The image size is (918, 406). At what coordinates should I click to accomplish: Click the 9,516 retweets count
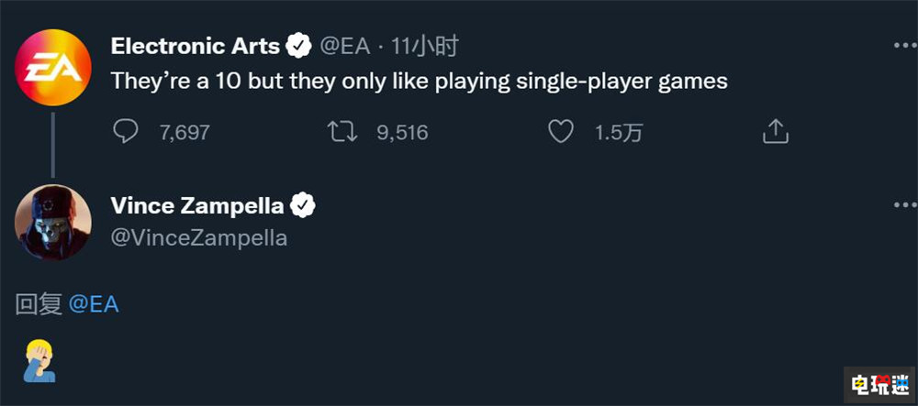(x=402, y=133)
